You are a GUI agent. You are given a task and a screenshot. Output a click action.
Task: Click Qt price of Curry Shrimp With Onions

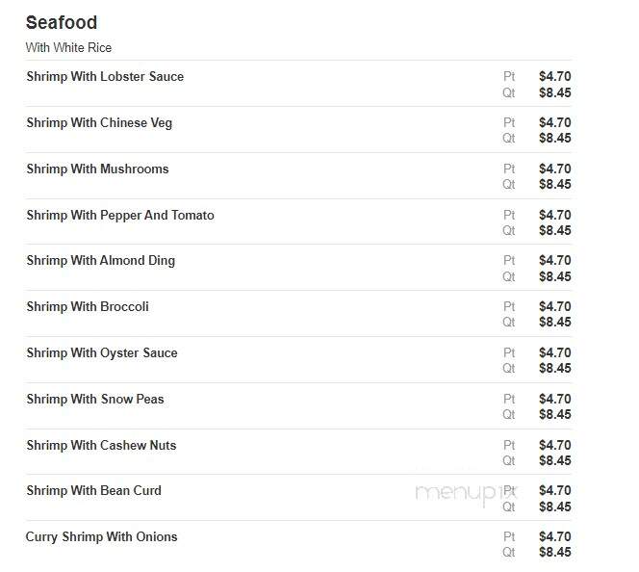click(554, 553)
